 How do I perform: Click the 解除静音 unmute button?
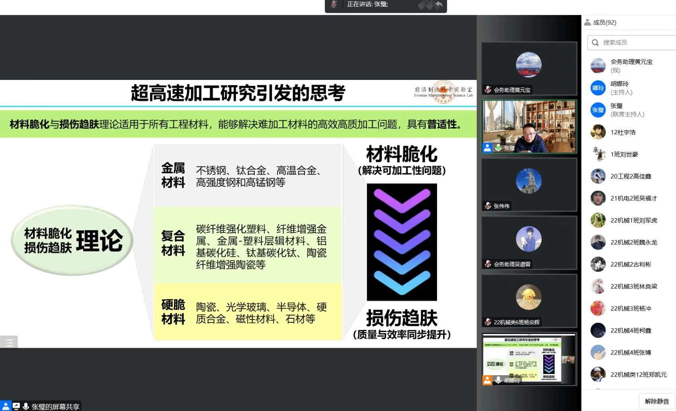click(657, 401)
